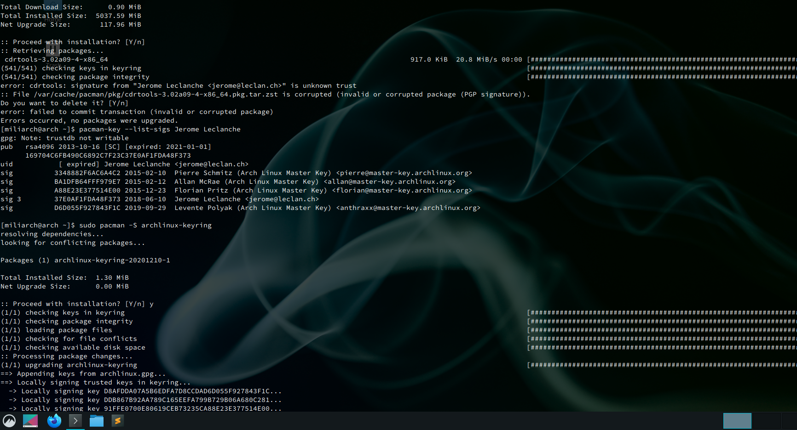The height and width of the screenshot is (430, 797).
Task: Click the pacman-key --list-sigs command line
Action: (160, 129)
